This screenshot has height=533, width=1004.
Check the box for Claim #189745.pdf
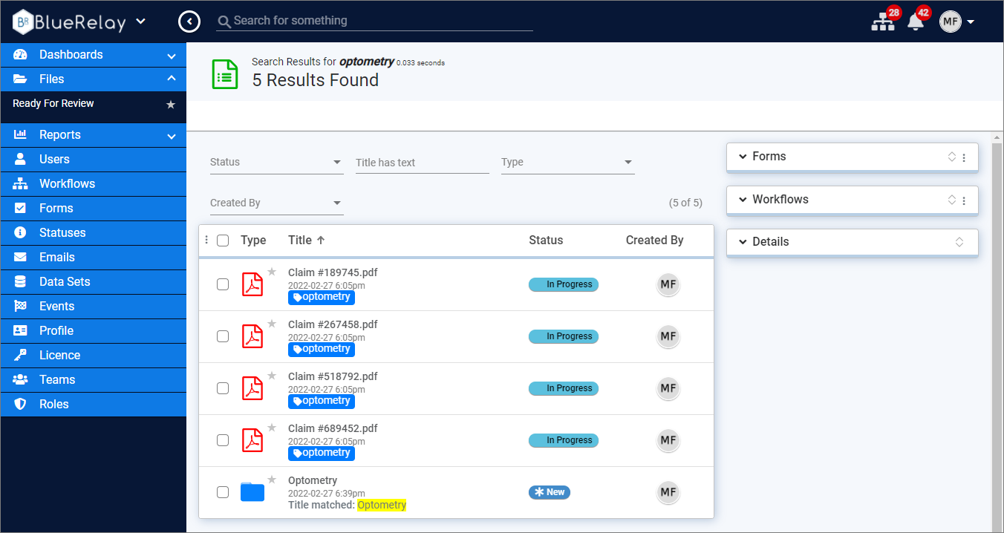point(223,284)
